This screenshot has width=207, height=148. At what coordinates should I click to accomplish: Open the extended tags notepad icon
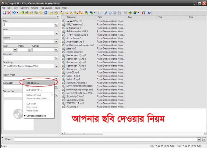(100, 13)
